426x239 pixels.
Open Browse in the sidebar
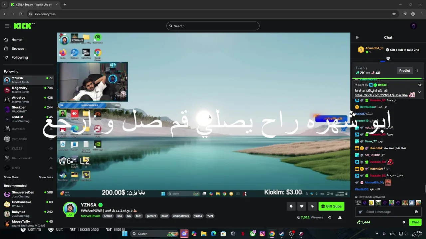14,48
